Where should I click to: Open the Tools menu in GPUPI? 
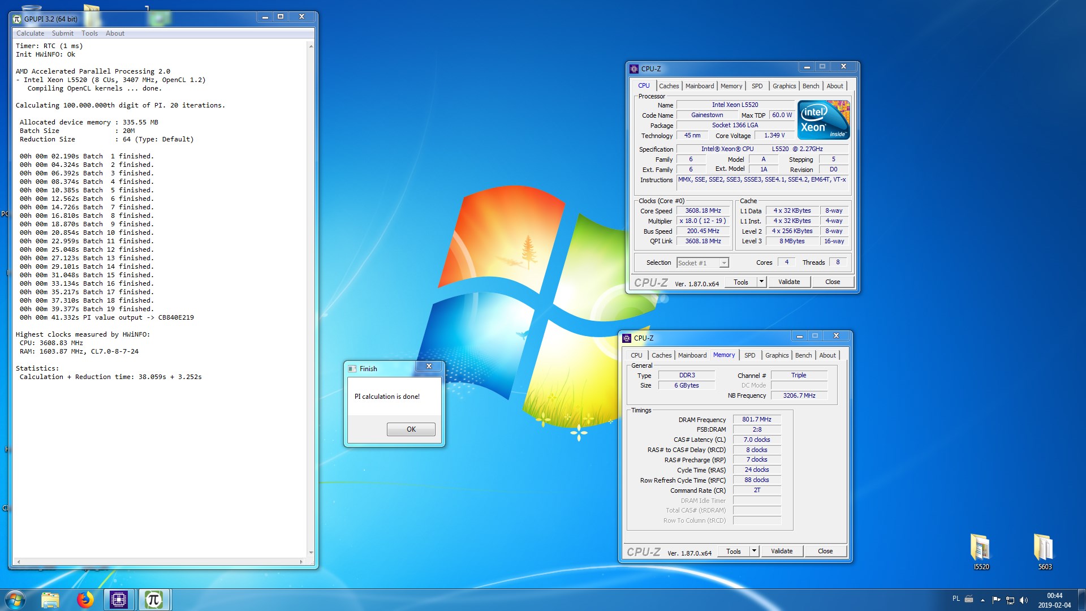pos(89,33)
